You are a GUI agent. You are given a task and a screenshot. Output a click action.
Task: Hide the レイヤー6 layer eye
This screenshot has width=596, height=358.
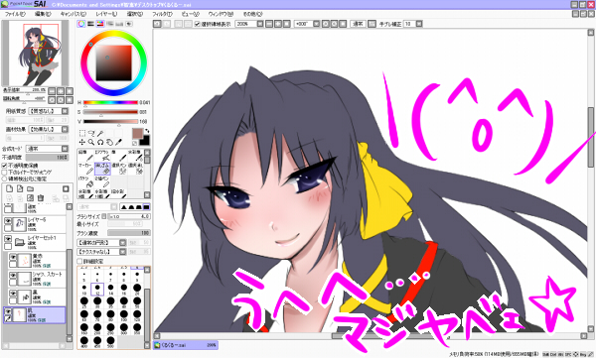(x=8, y=221)
